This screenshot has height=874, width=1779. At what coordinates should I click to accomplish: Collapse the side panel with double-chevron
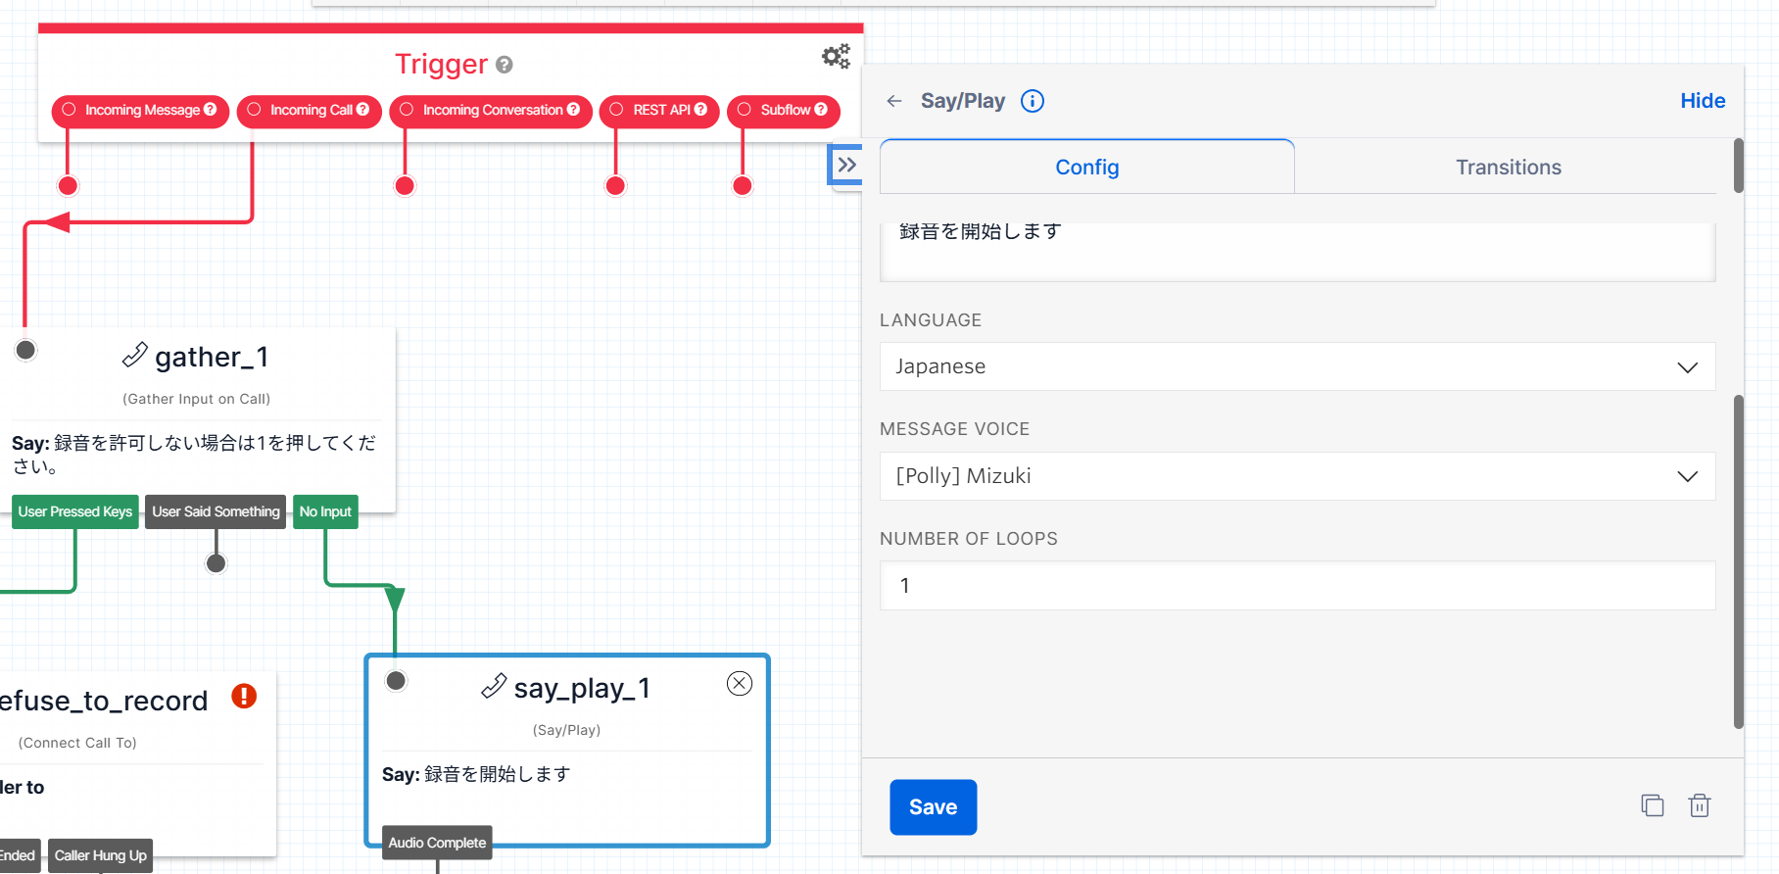click(x=846, y=165)
